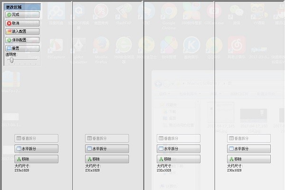Select the size text 231x1028
The height and width of the screenshot is (190, 285).
pyautogui.click(x=93, y=170)
